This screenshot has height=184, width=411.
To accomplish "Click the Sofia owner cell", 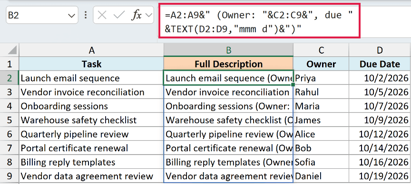I will point(321,162).
